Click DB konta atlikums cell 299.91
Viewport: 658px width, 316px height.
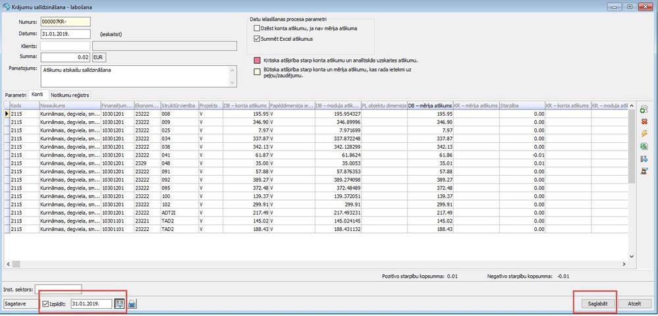(245, 205)
